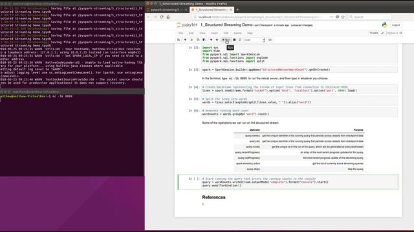The width and height of the screenshot is (414, 232).
Task: Copy selected cells in toolbar
Action: (198, 40)
